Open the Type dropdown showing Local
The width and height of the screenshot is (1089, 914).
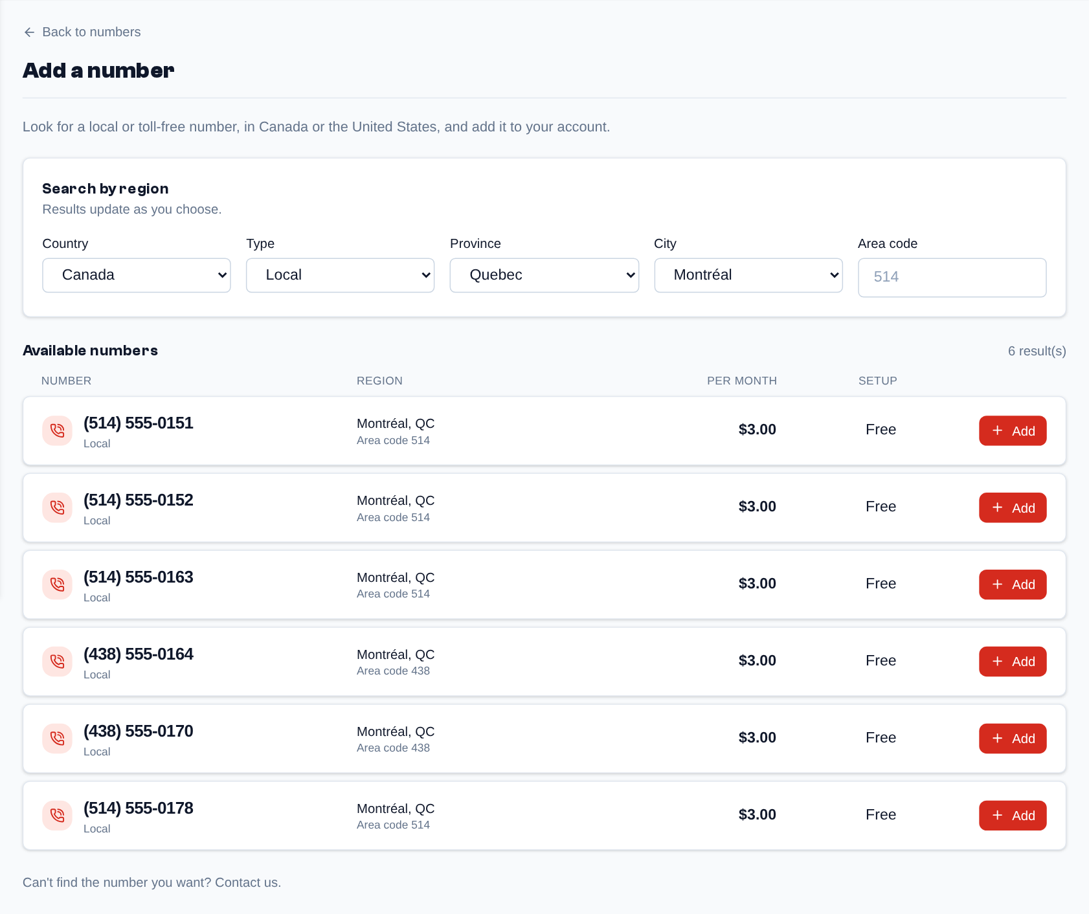341,275
